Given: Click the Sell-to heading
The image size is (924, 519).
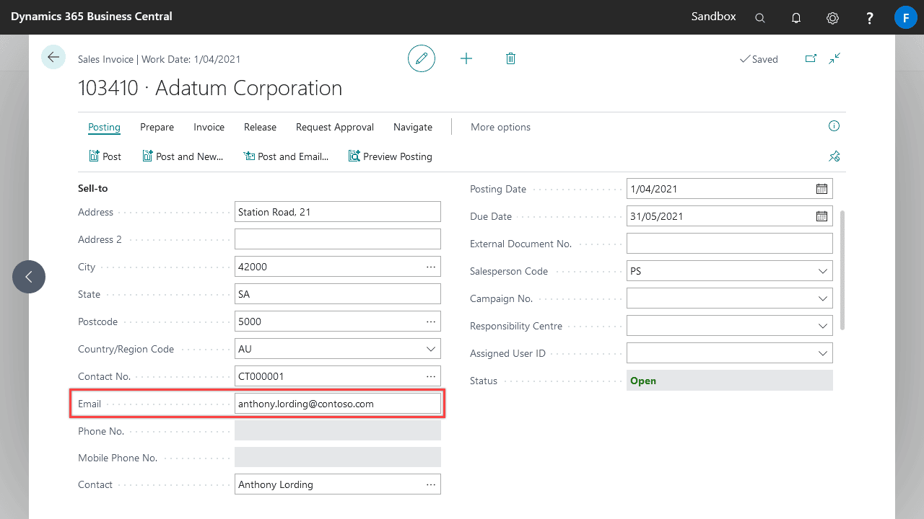Looking at the screenshot, I should pos(92,188).
